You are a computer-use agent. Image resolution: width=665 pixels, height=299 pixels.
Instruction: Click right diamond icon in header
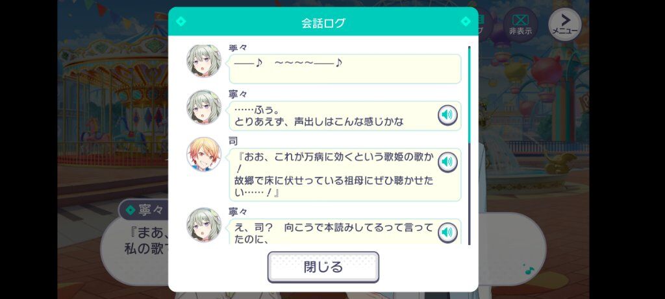click(x=466, y=21)
